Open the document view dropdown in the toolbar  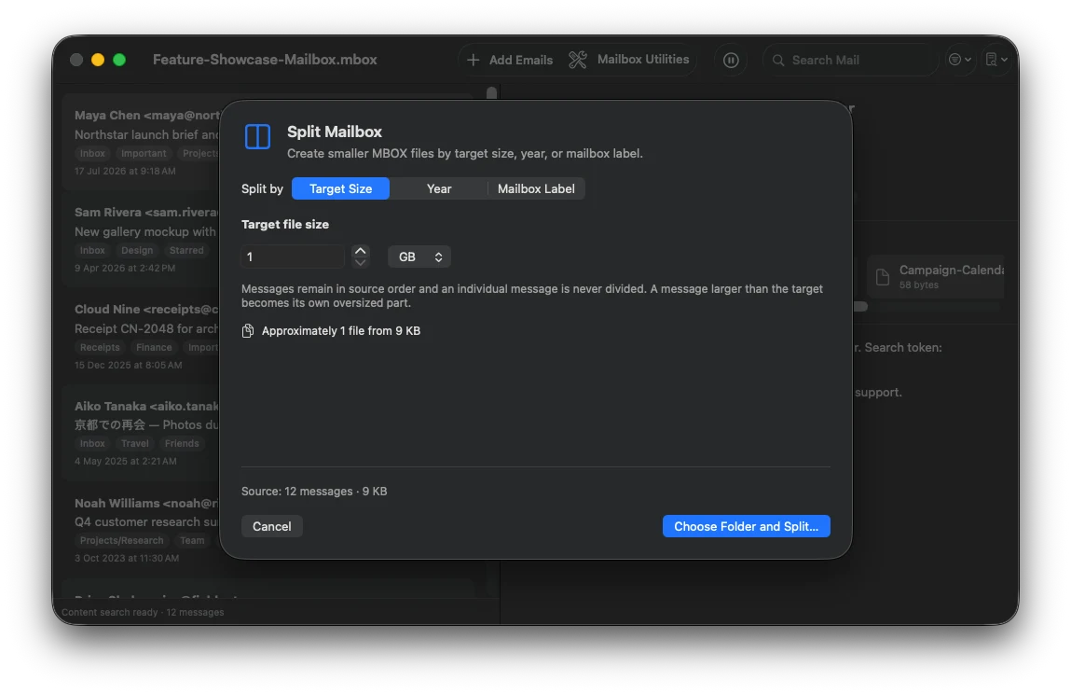pyautogui.click(x=996, y=60)
